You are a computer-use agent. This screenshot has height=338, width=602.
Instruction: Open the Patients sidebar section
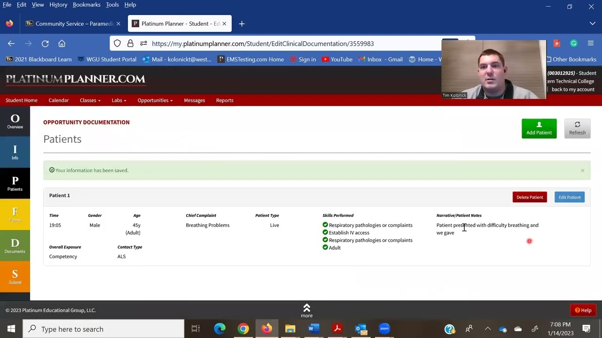pyautogui.click(x=15, y=183)
